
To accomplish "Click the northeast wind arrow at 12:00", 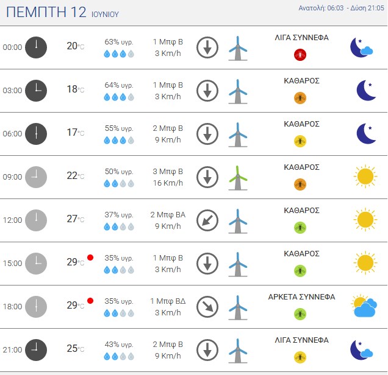I will click(x=207, y=220).
